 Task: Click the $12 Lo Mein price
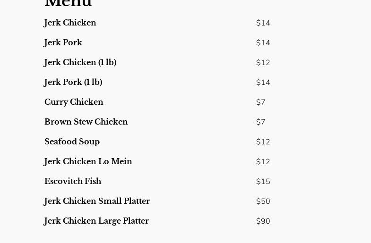pos(263,162)
